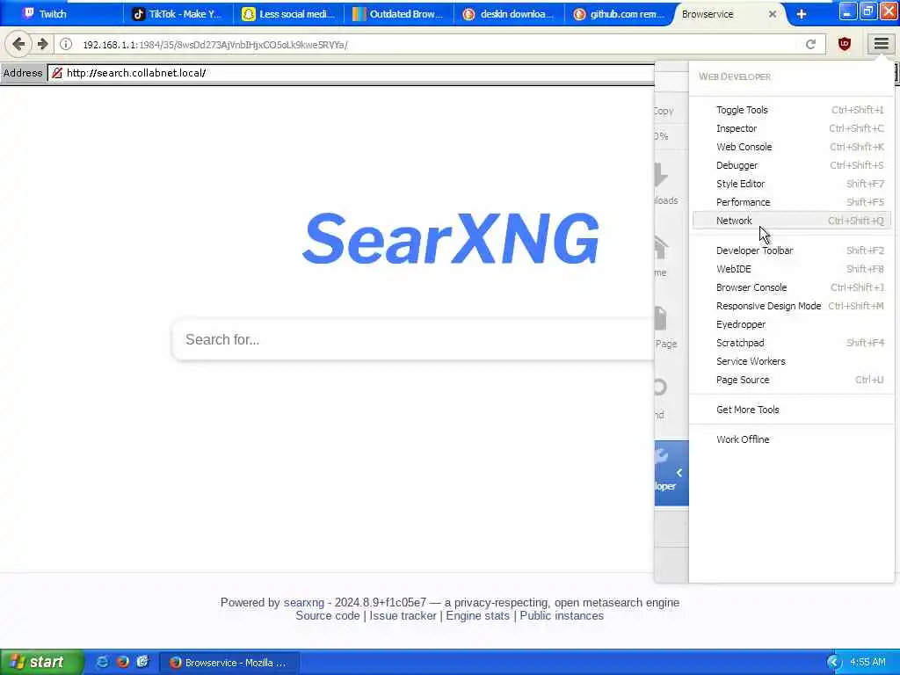Close the Browservice tab

[x=772, y=14]
